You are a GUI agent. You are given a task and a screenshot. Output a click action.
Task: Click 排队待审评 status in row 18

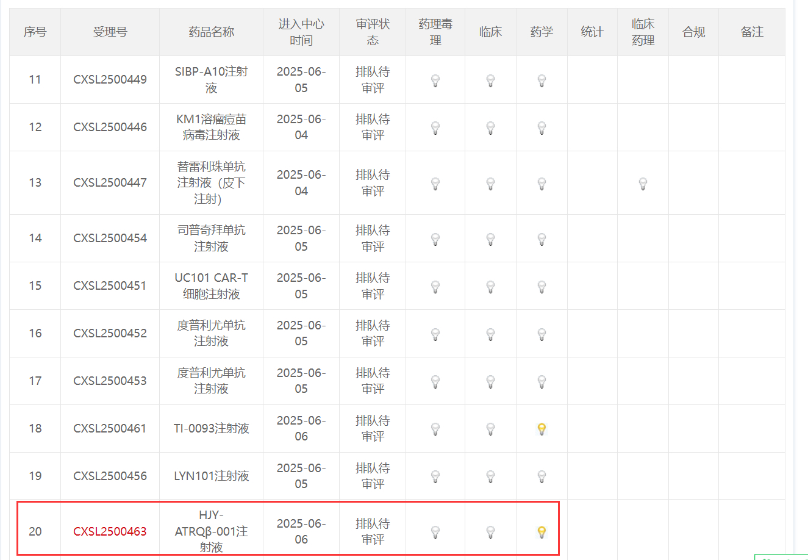[x=373, y=428]
